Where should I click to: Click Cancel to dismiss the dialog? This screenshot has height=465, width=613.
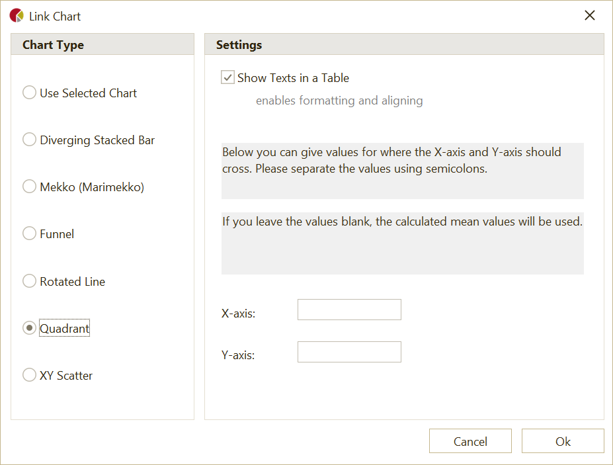tap(470, 441)
